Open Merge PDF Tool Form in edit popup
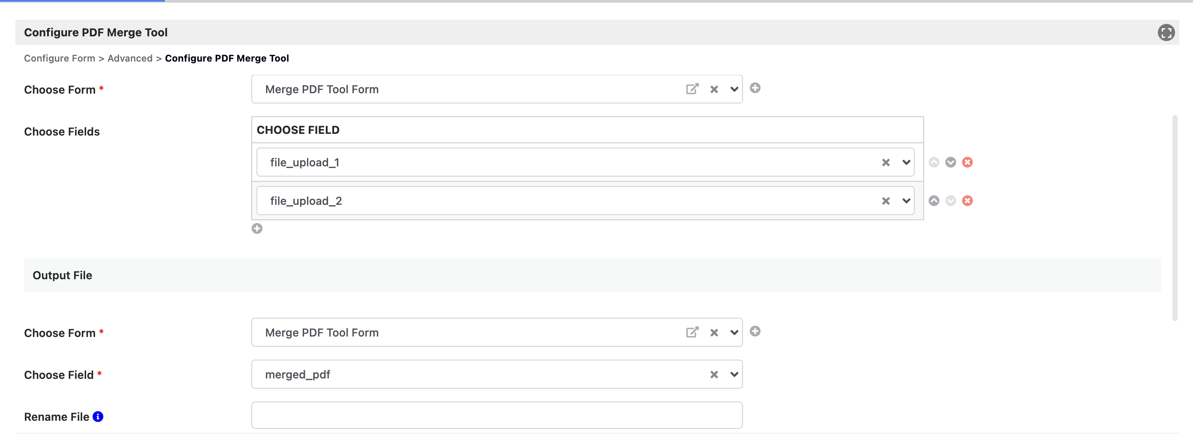The width and height of the screenshot is (1193, 437). coord(692,89)
